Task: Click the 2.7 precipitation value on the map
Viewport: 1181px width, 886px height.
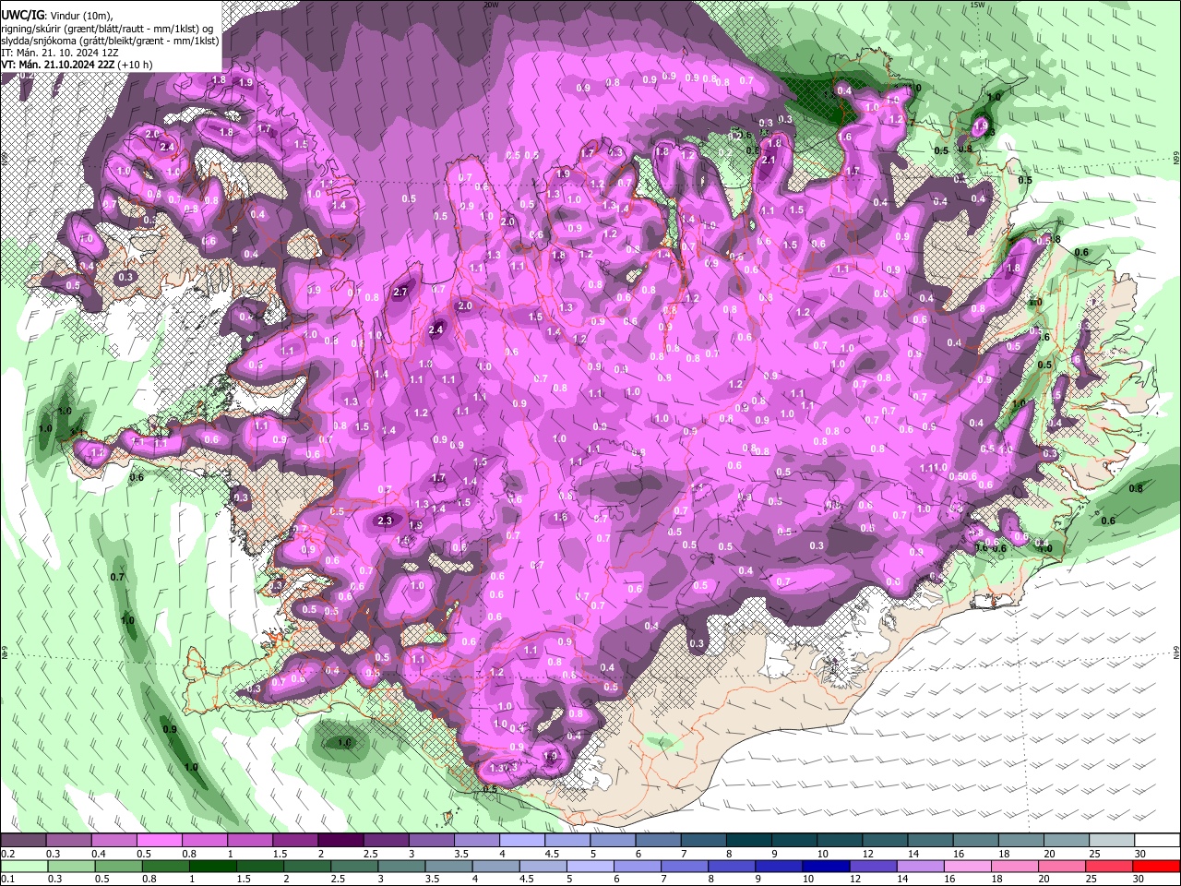Action: 400,292
